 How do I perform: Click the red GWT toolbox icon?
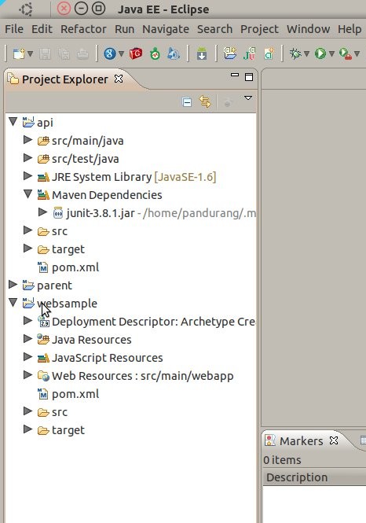click(136, 53)
